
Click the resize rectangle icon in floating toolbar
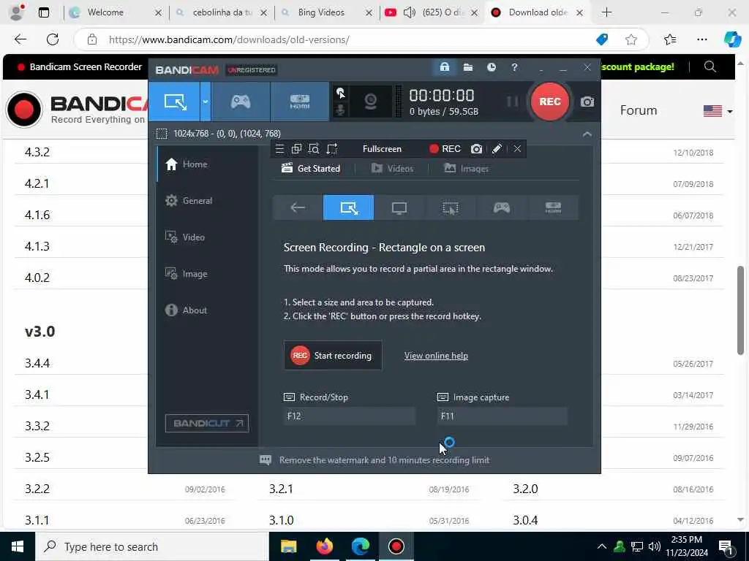331,149
